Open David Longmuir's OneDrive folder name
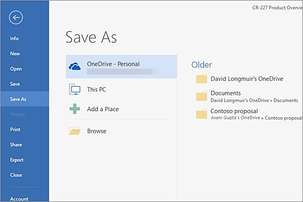Image resolution: width=303 pixels, height=202 pixels. coord(247,78)
